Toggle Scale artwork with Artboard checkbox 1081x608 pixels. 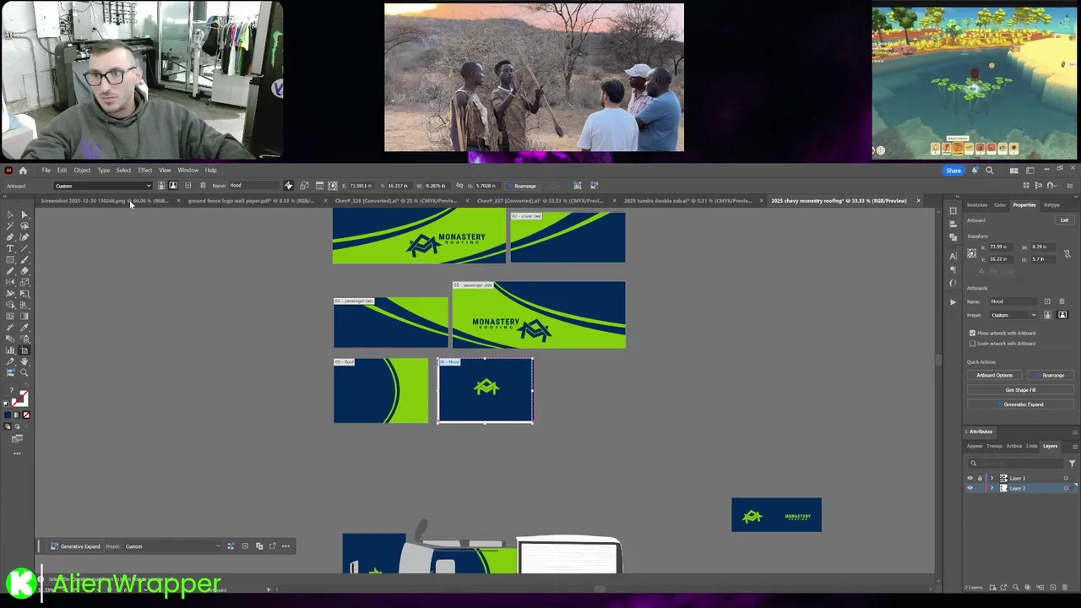[x=972, y=344]
